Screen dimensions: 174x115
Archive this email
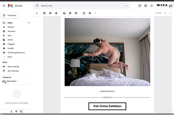pos(44,13)
